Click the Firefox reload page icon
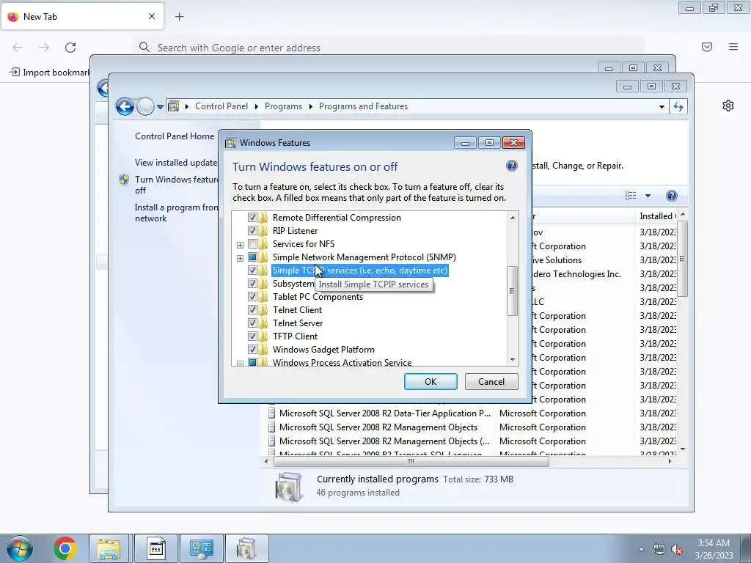Screen dimensions: 751x563 click(70, 48)
